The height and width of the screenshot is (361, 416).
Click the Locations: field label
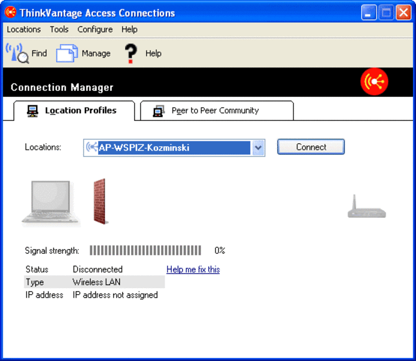(x=43, y=147)
